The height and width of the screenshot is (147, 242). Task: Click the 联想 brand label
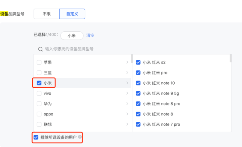coord(48,124)
